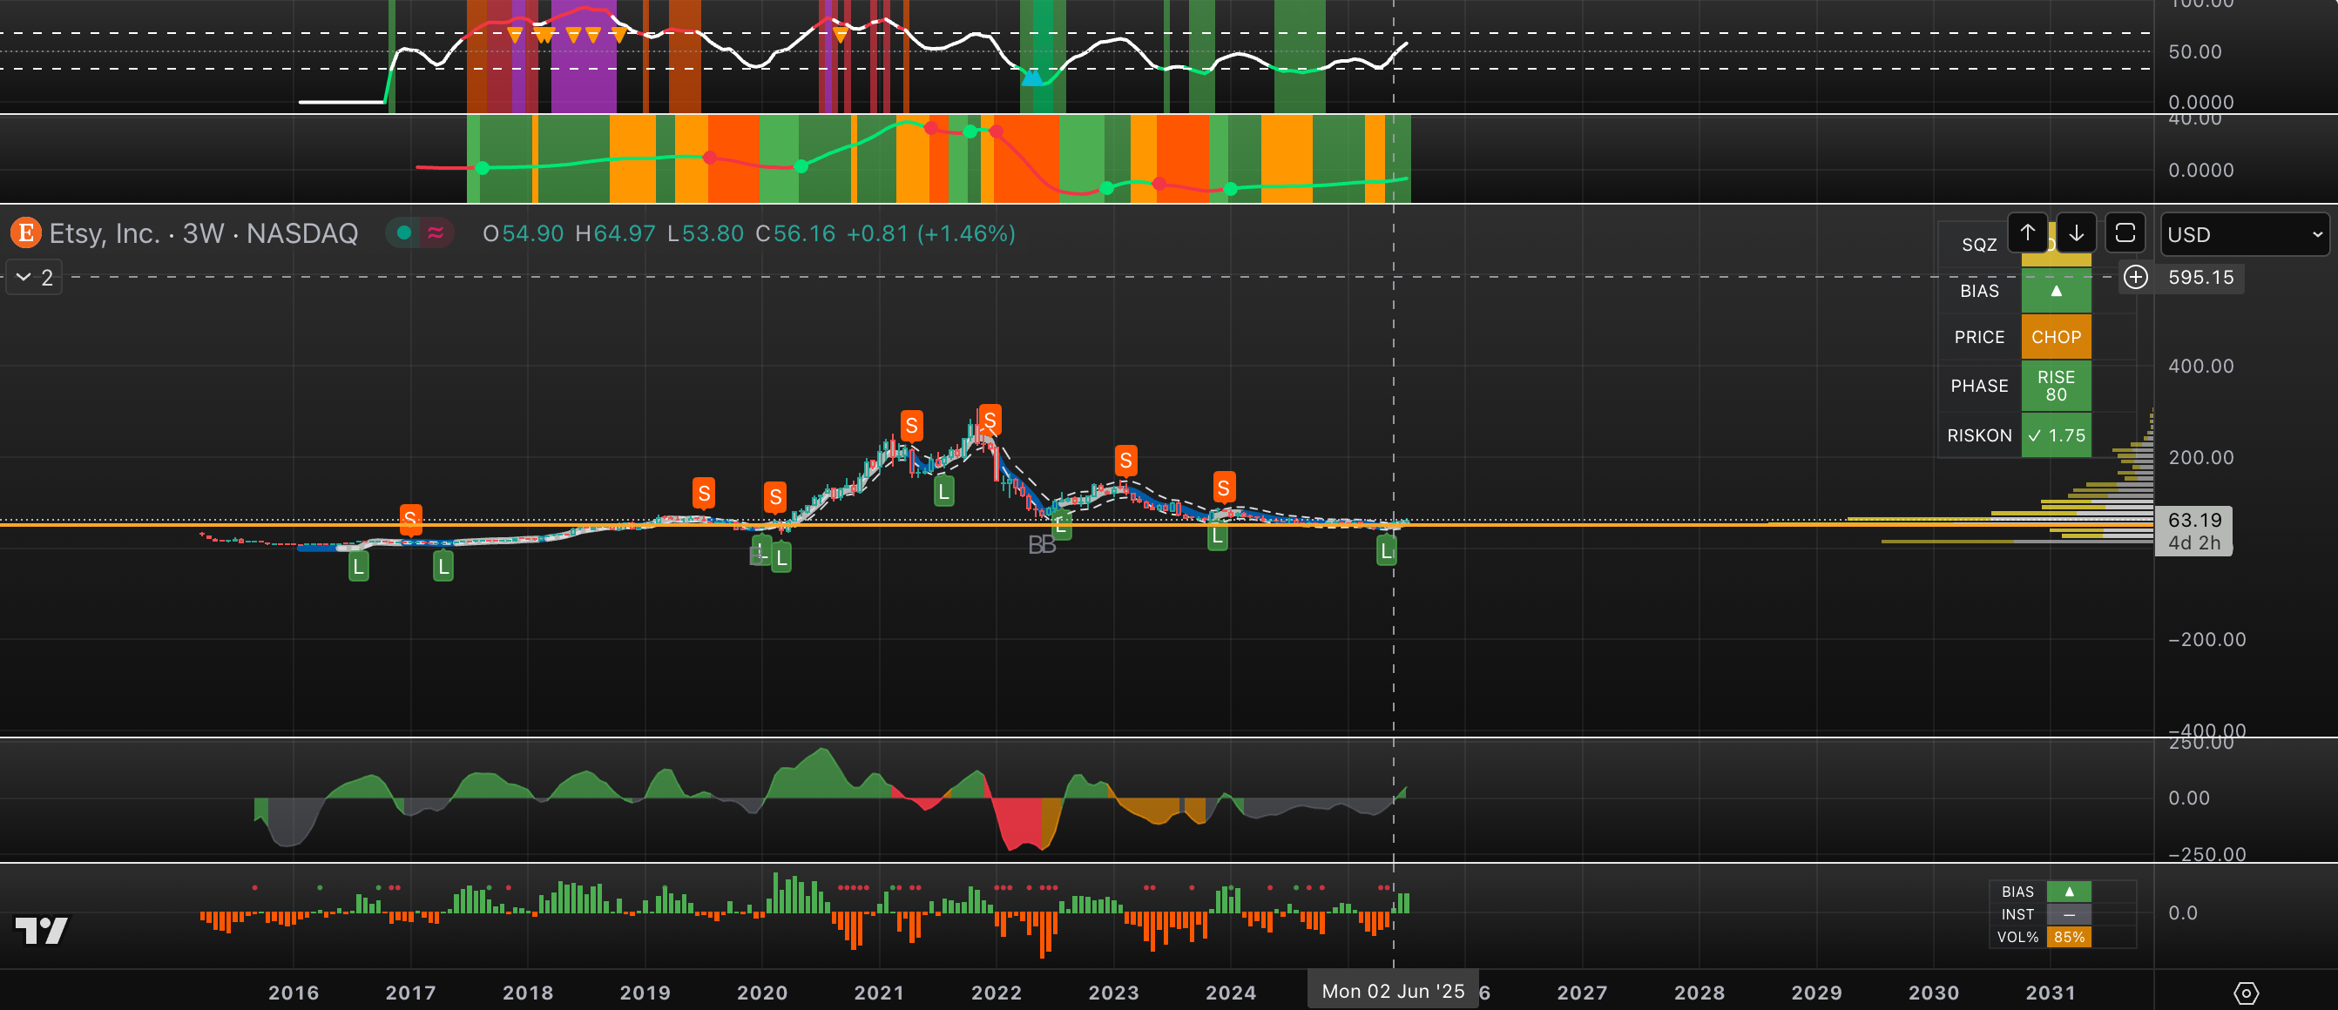Click the open value 54.90

coord(533,233)
